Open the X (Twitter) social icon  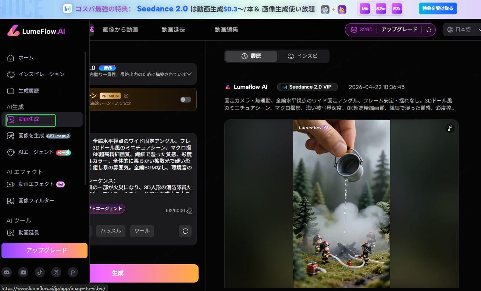[x=56, y=272]
